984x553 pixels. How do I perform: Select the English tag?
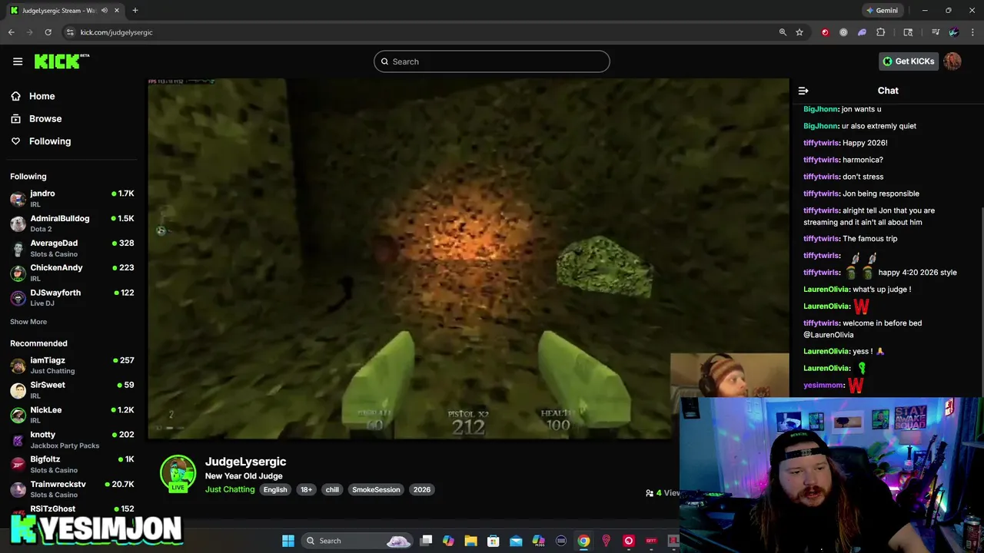(275, 489)
